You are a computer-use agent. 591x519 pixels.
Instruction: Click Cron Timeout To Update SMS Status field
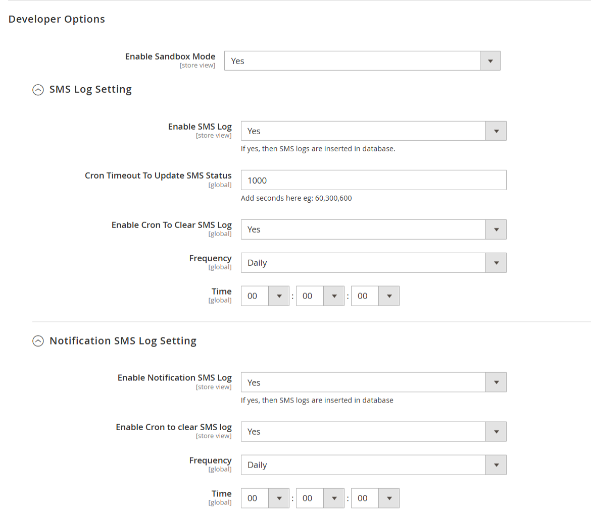click(373, 180)
